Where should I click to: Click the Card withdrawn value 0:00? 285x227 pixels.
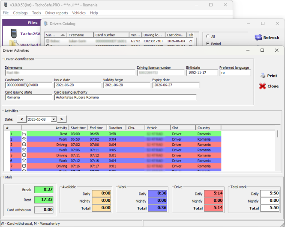44,210
